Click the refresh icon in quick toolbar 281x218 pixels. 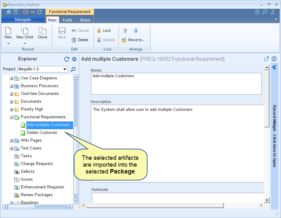click(40, 12)
